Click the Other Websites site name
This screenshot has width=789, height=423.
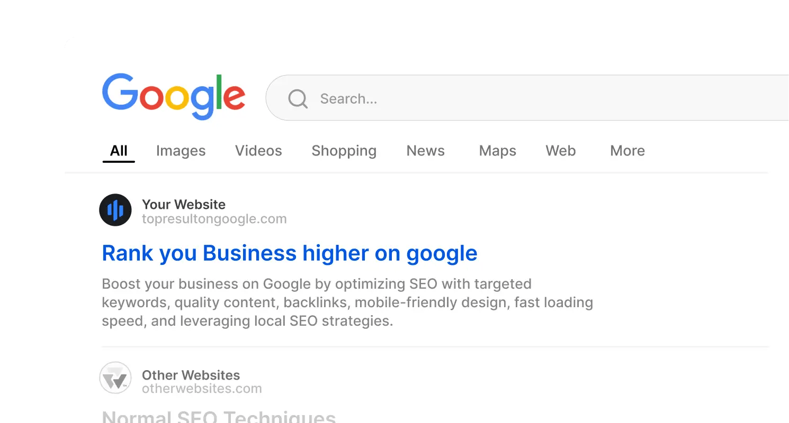coord(191,375)
